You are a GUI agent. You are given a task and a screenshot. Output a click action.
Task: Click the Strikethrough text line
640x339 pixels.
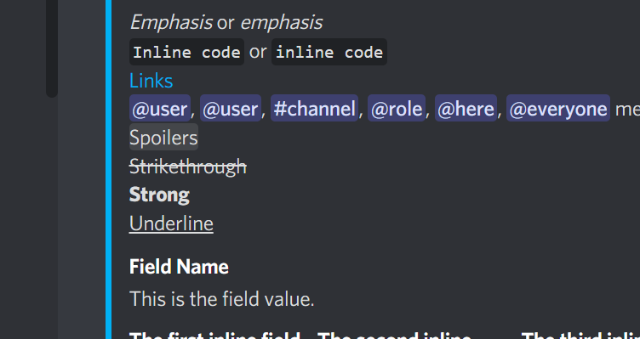[x=188, y=167]
